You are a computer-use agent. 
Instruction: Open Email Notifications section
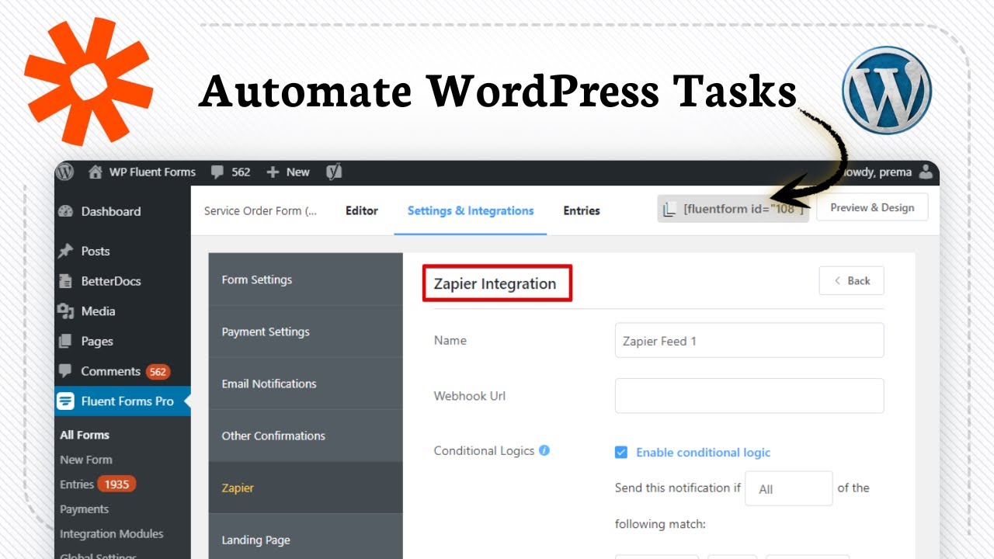click(305, 384)
